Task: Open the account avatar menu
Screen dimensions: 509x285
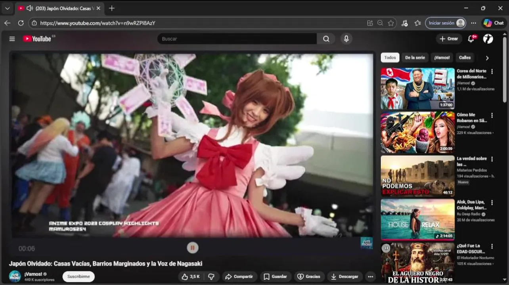Action: 488,38
